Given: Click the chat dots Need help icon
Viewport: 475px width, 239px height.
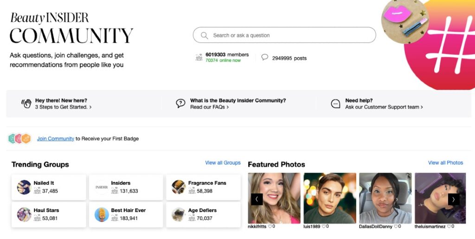Looking at the screenshot, I should tap(335, 104).
